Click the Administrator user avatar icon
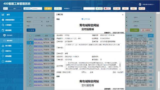160x90 pixels. (140, 4)
